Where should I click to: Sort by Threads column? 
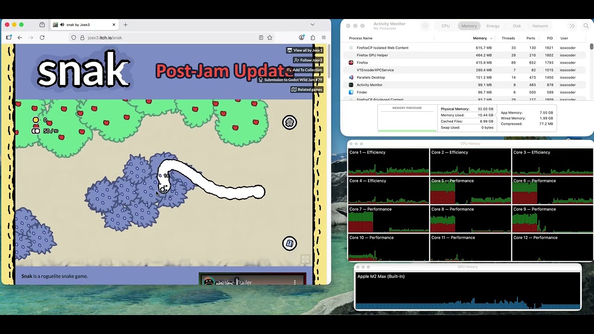[508, 39]
